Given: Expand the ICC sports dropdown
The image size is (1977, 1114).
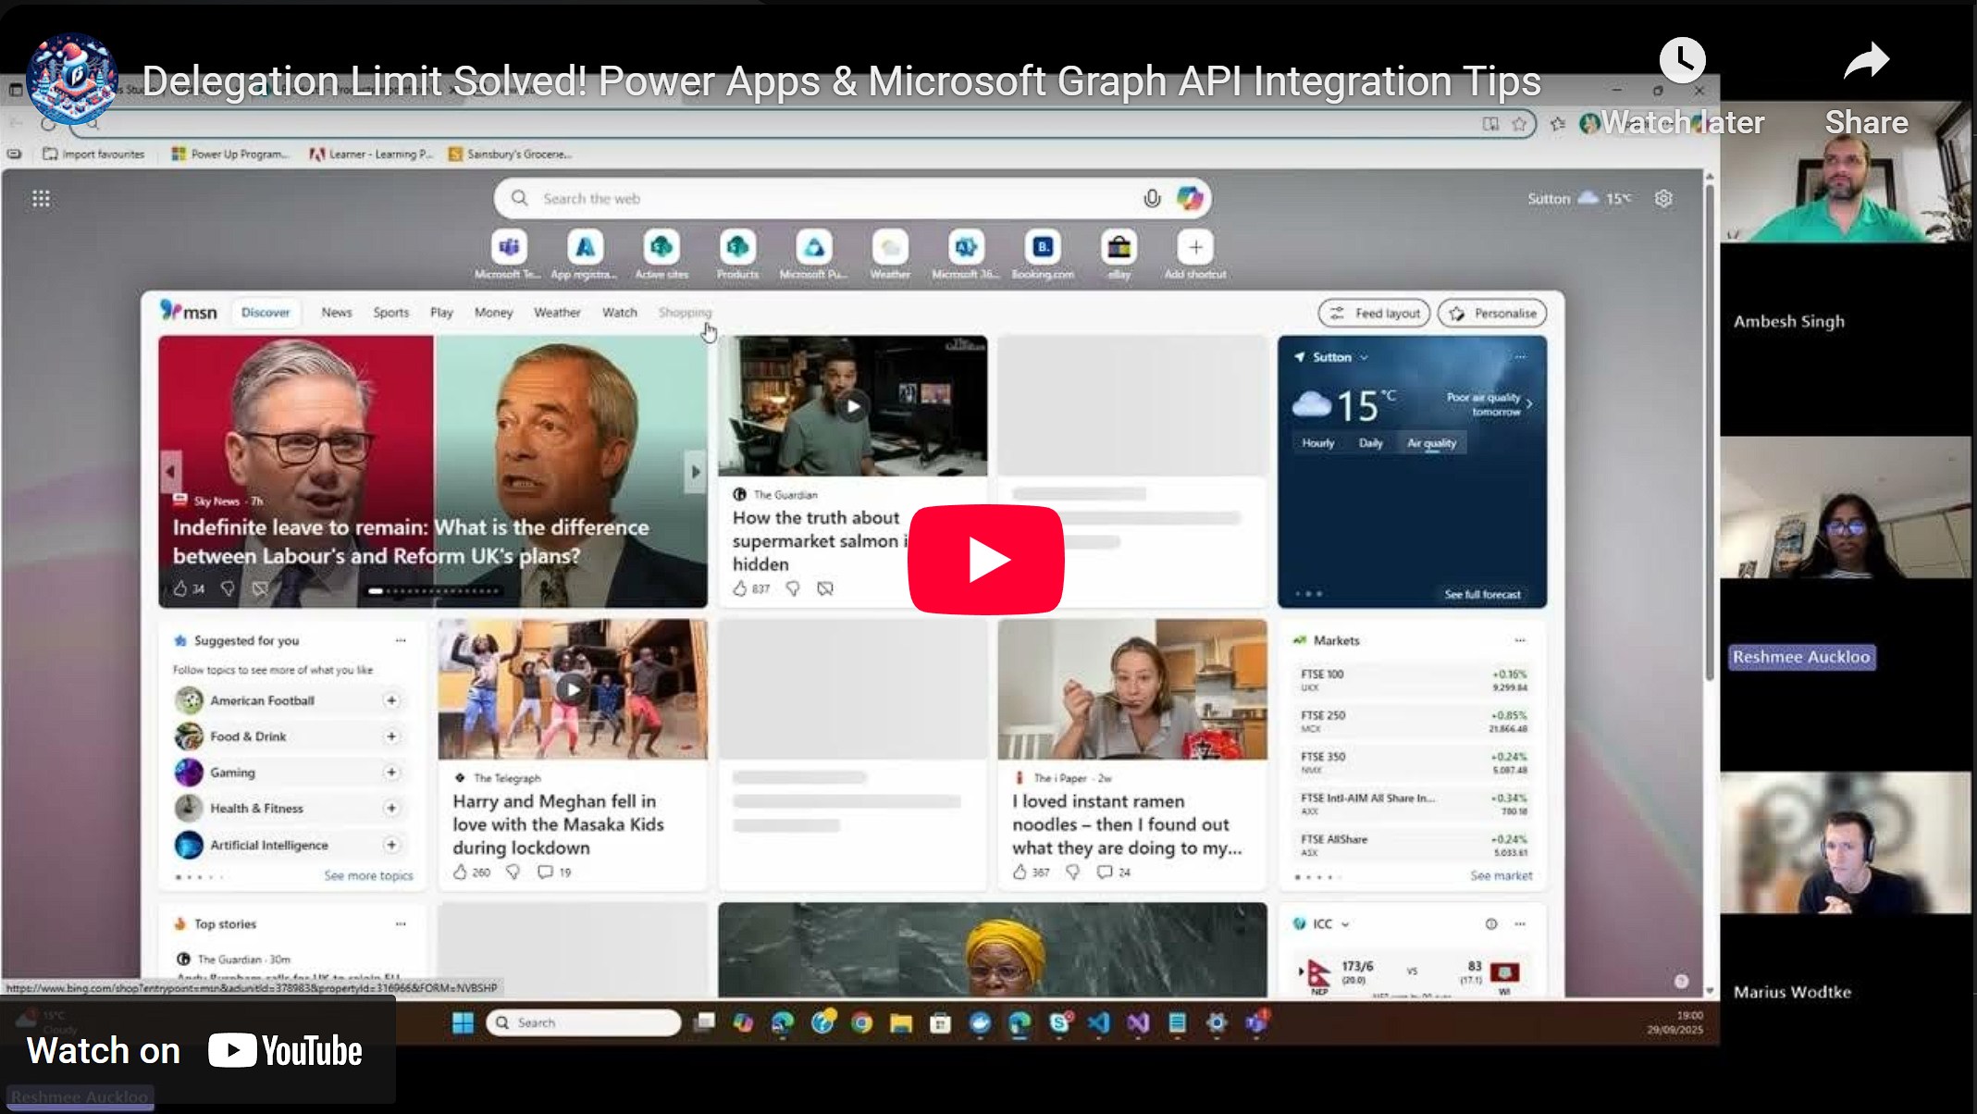Looking at the screenshot, I should [x=1345, y=924].
